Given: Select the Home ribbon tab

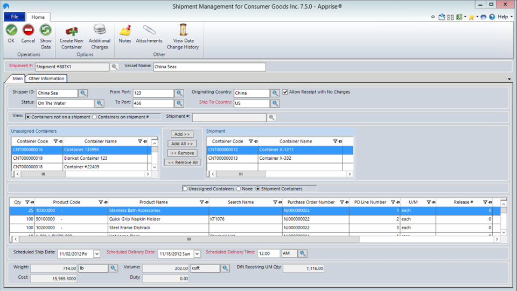Looking at the screenshot, I should tap(38, 17).
